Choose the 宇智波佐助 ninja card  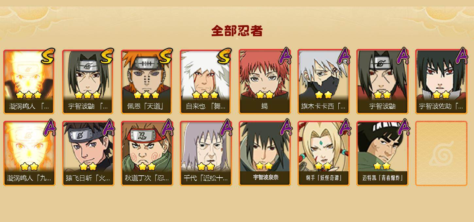pos(441,82)
